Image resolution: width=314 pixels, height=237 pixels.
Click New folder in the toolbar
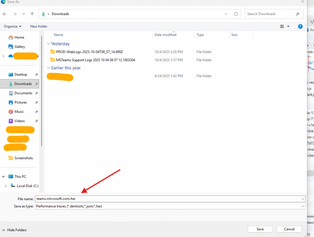click(39, 27)
